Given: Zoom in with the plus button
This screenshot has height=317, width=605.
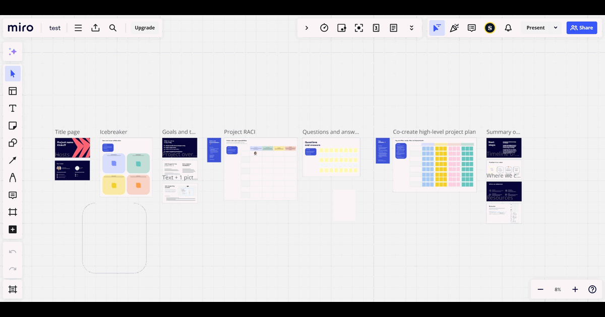Looking at the screenshot, I should click(x=575, y=289).
